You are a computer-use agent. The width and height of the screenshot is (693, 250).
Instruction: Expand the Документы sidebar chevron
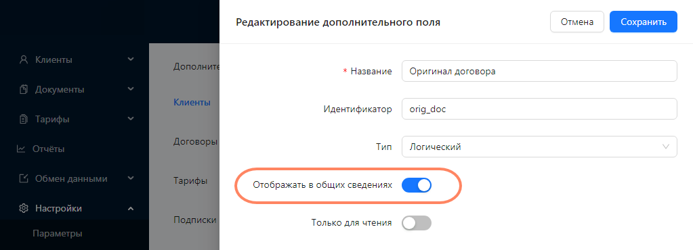click(x=130, y=89)
